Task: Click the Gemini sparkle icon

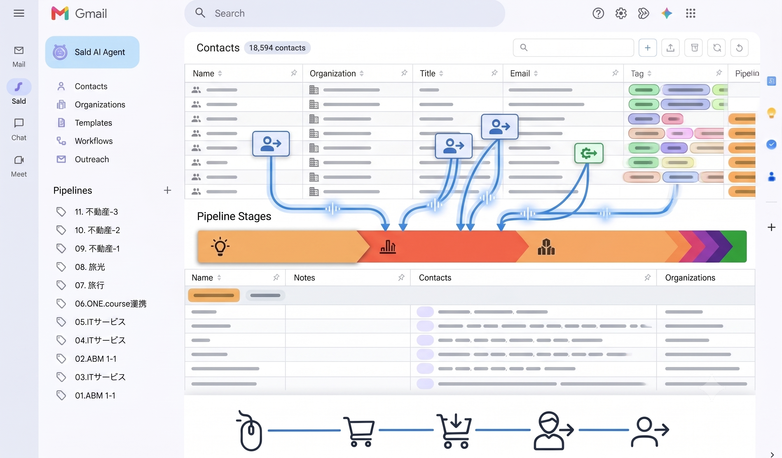Action: [x=667, y=13]
